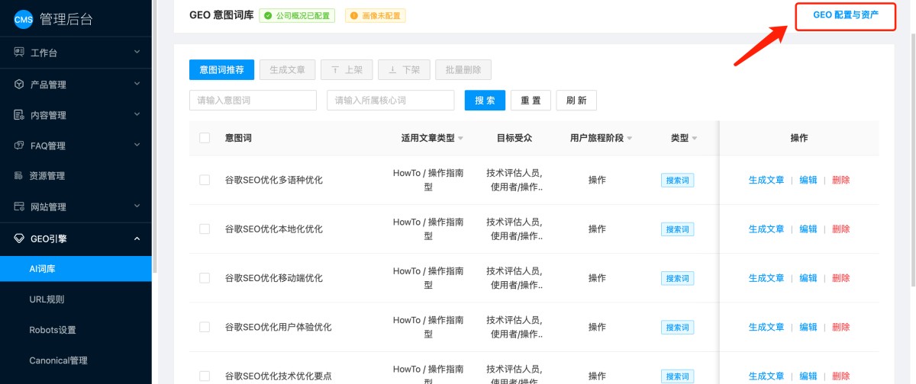Open the GEO 配置与资产 link

pos(845,15)
